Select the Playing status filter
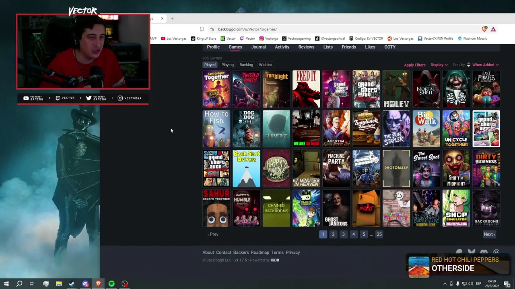Image resolution: width=515 pixels, height=289 pixels. pyautogui.click(x=227, y=65)
